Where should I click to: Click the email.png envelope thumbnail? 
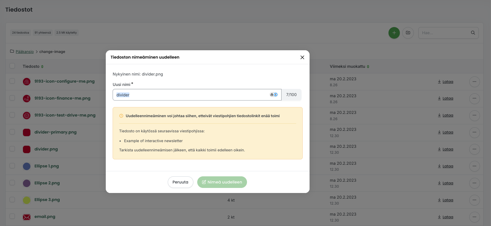27,217
